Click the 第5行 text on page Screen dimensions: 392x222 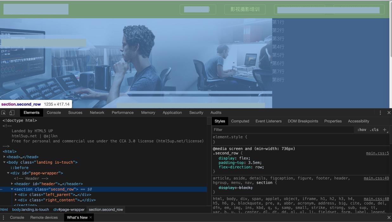tap(278, 55)
